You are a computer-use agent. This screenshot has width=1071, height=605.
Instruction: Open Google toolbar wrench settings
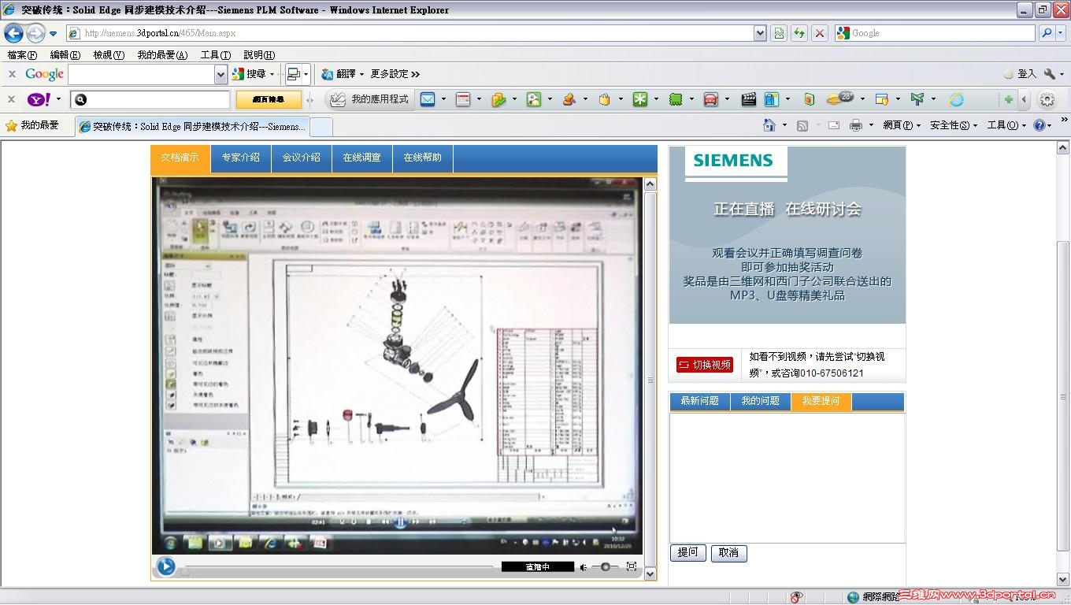[1050, 73]
